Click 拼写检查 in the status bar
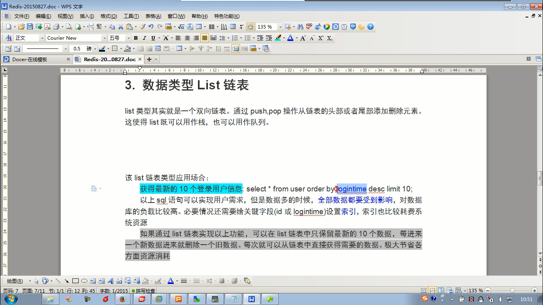543x305 pixels. [145, 291]
